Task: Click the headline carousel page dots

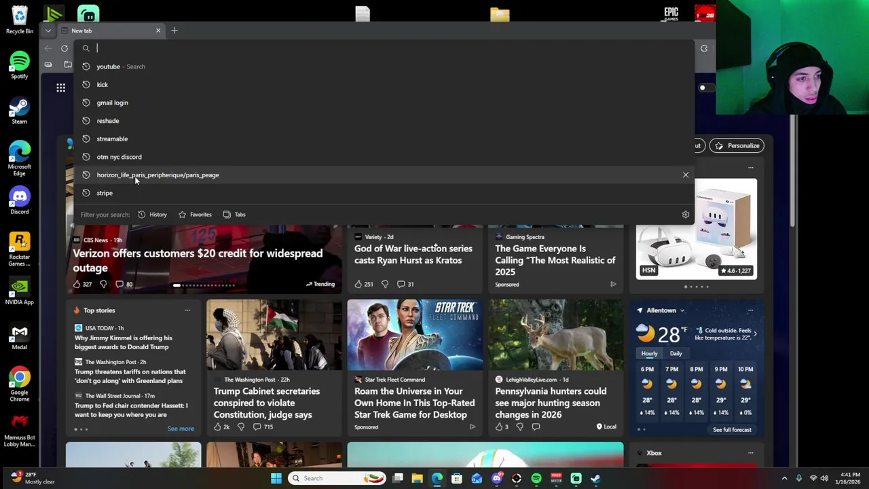Action: click(204, 285)
